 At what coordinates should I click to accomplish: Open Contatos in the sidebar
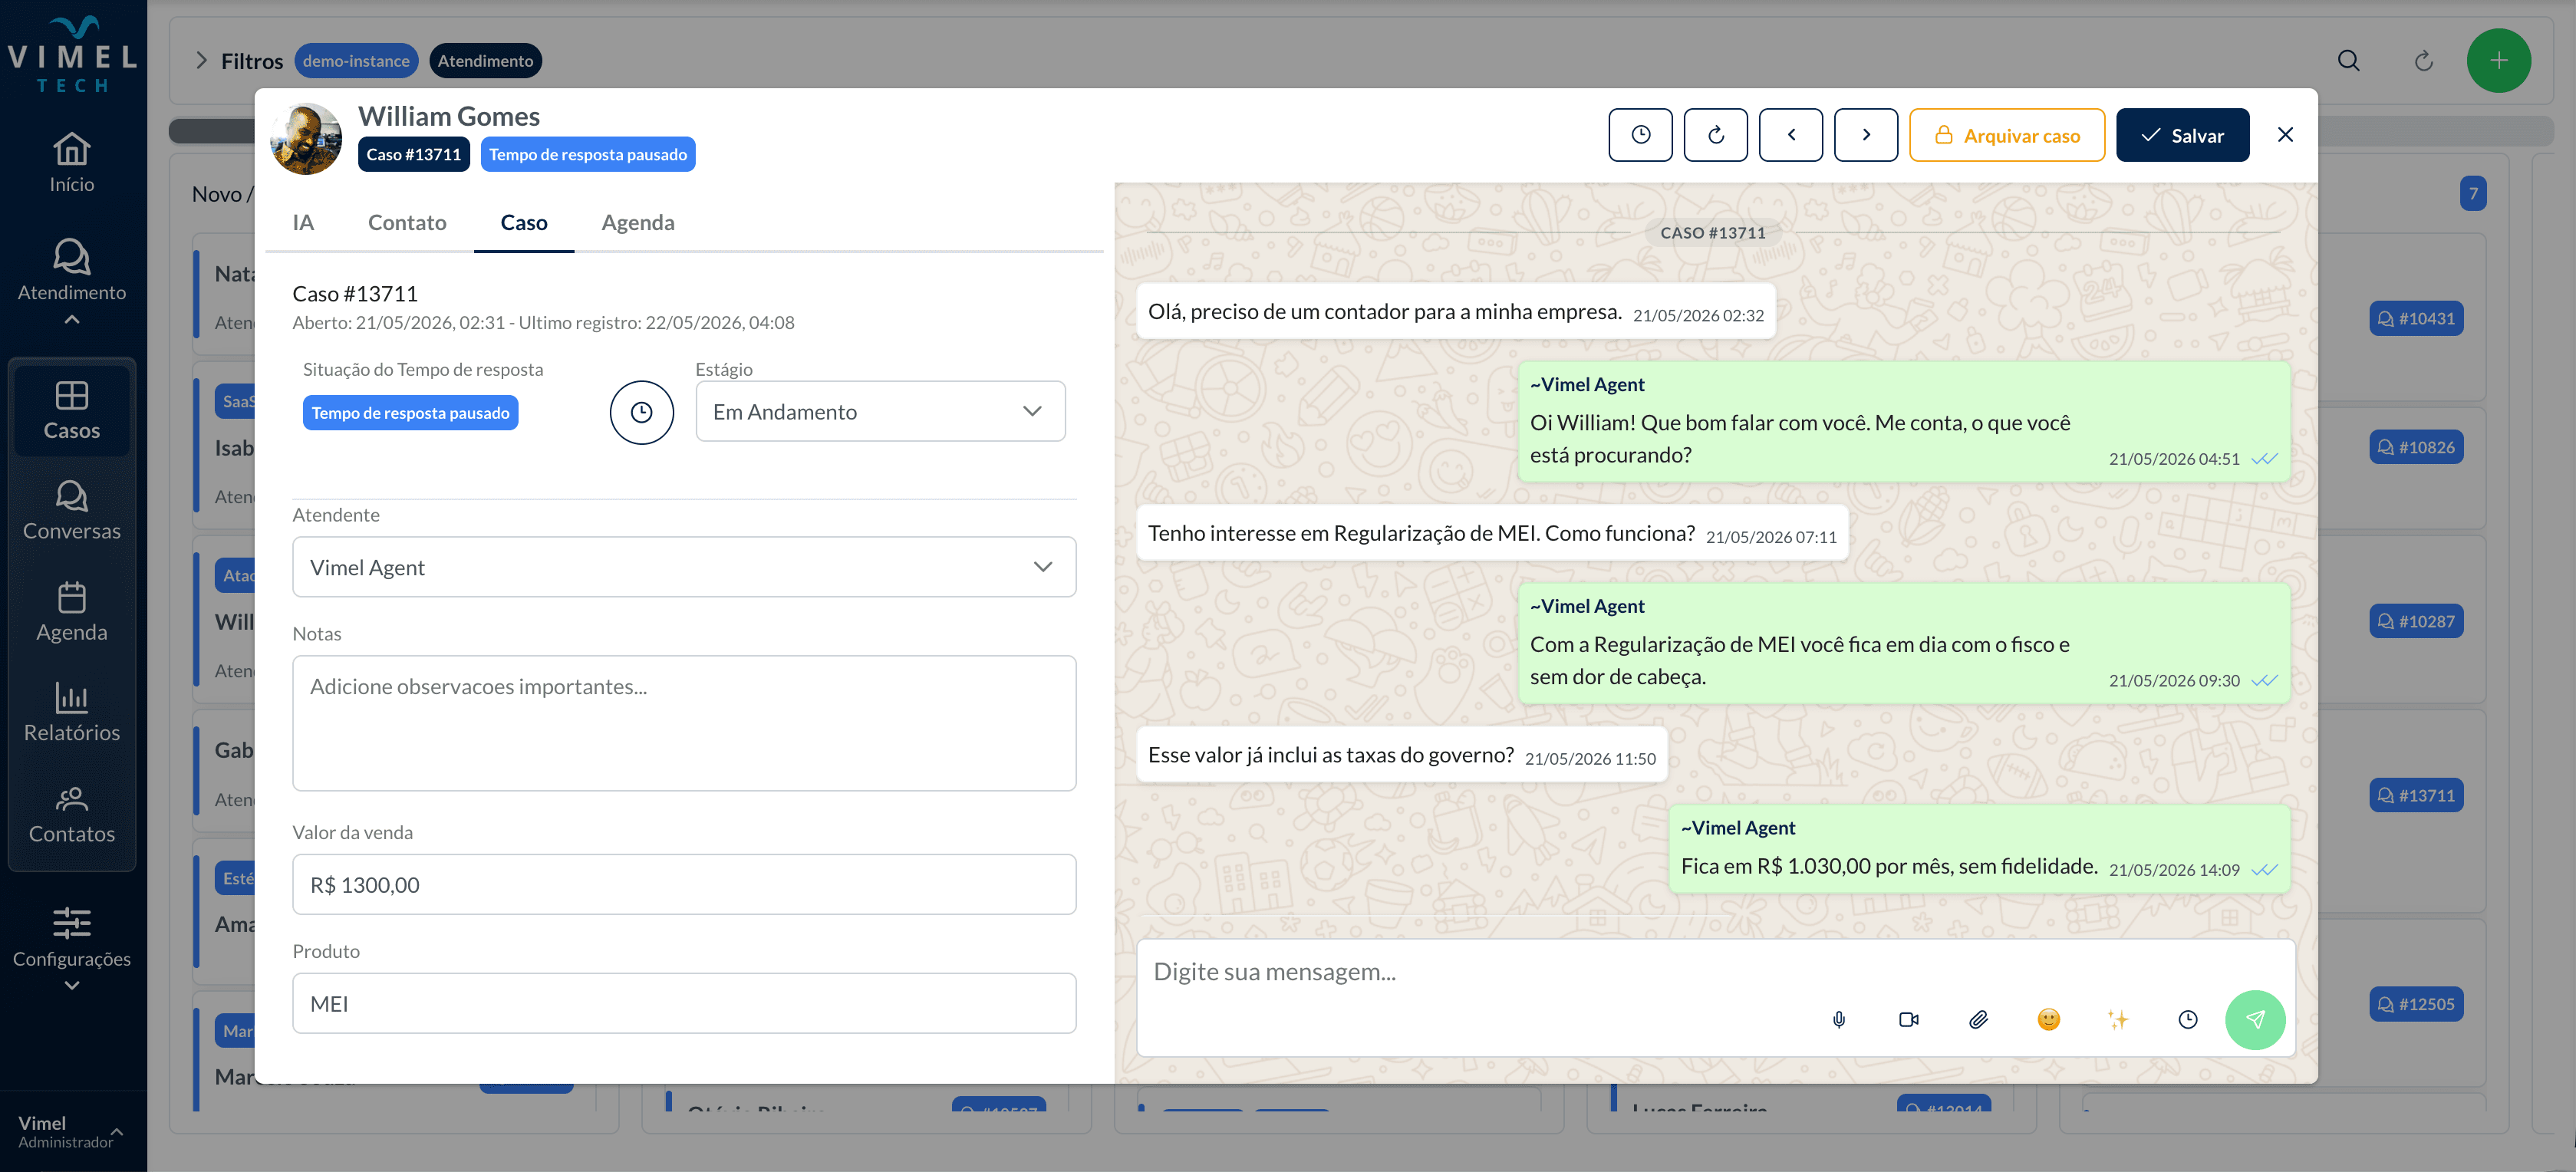click(x=72, y=815)
